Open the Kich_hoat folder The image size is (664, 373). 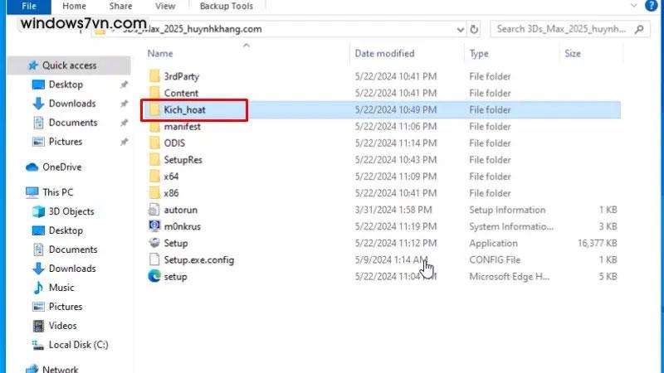click(x=184, y=109)
